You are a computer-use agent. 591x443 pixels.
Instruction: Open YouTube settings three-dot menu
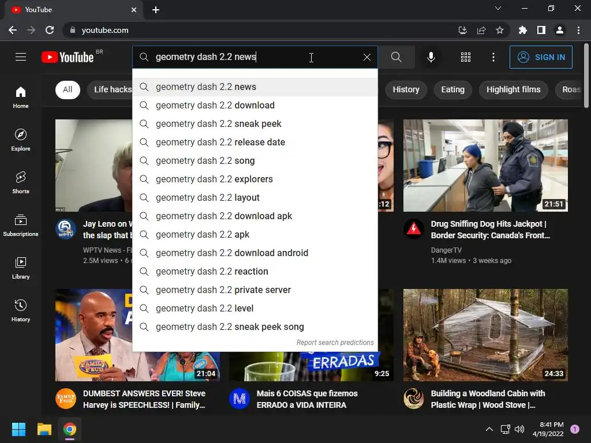pyautogui.click(x=493, y=57)
